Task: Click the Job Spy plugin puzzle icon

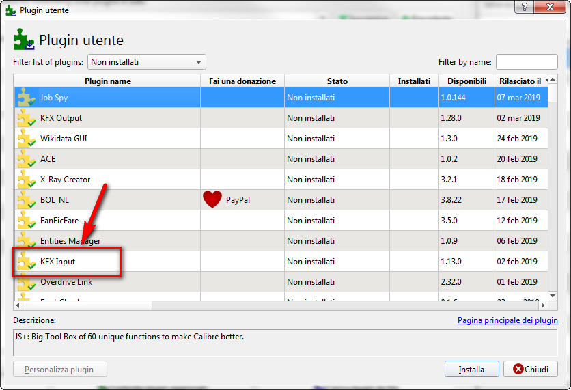Action: 27,97
